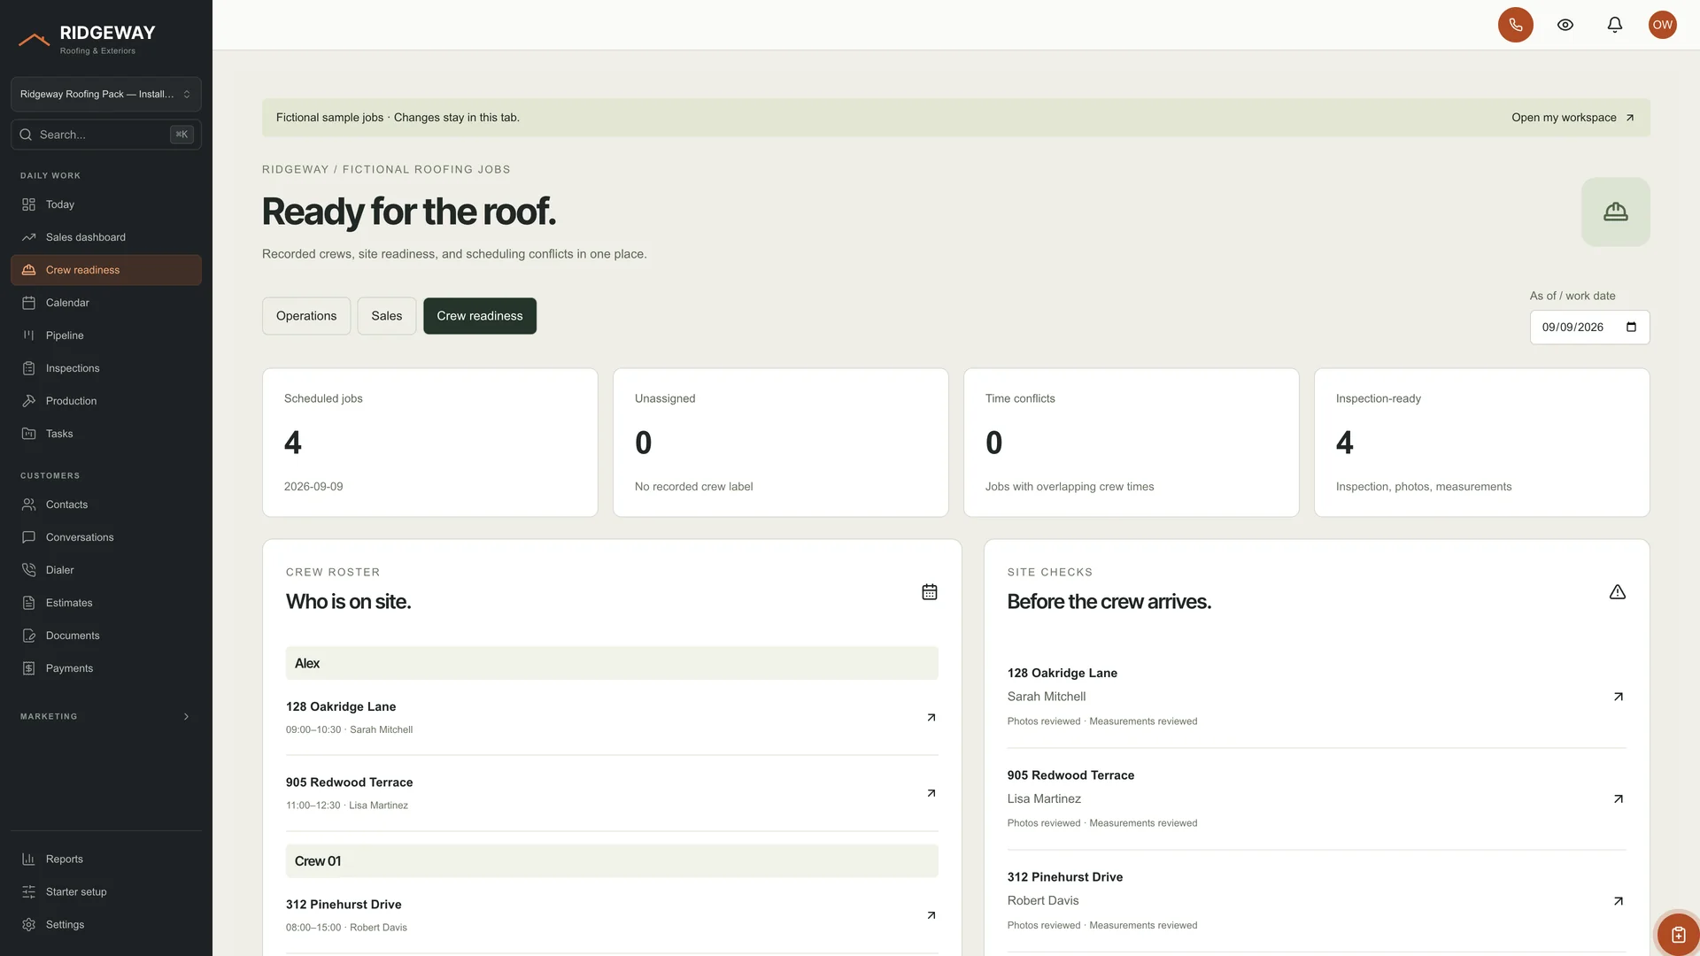Viewport: 1700px width, 956px height.
Task: Open 905 Redwood Terrace arrow in Crew Roster
Action: point(931,793)
